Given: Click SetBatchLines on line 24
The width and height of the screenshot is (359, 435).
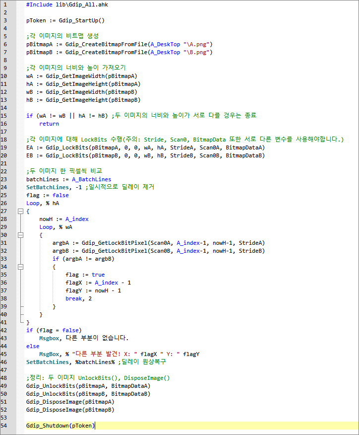Looking at the screenshot, I should click(48, 188).
